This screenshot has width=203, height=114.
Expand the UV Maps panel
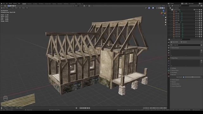click(174, 68)
